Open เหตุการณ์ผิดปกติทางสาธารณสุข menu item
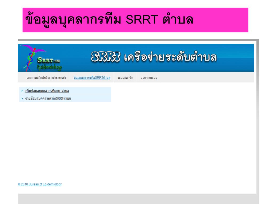 [x=46, y=78]
